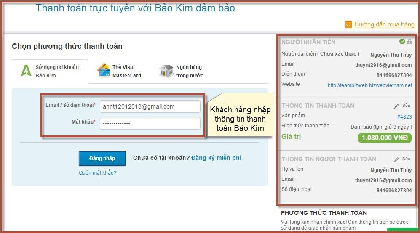The height and width of the screenshot is (233, 420).
Task: Click the Bảo Kim logo icon
Action: pos(26,71)
